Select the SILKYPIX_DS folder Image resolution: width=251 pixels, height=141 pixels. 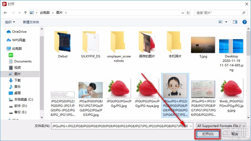pyautogui.click(x=91, y=45)
